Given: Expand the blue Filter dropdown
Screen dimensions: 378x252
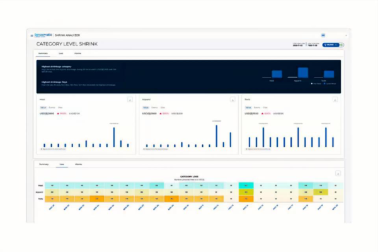Looking at the screenshot, I should (x=331, y=45).
